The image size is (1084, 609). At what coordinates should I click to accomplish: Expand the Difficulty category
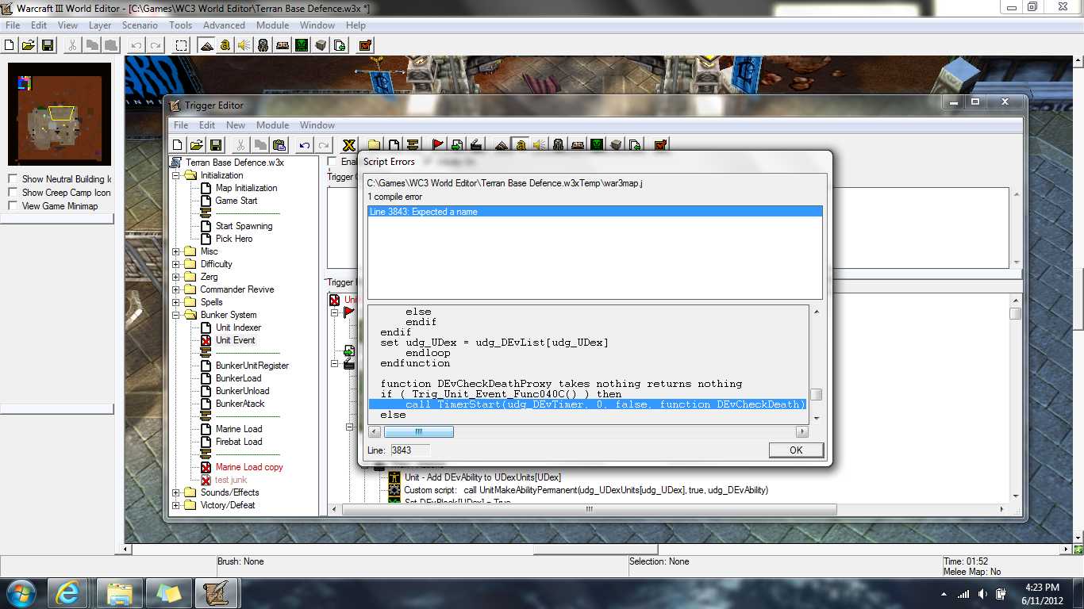(x=176, y=264)
